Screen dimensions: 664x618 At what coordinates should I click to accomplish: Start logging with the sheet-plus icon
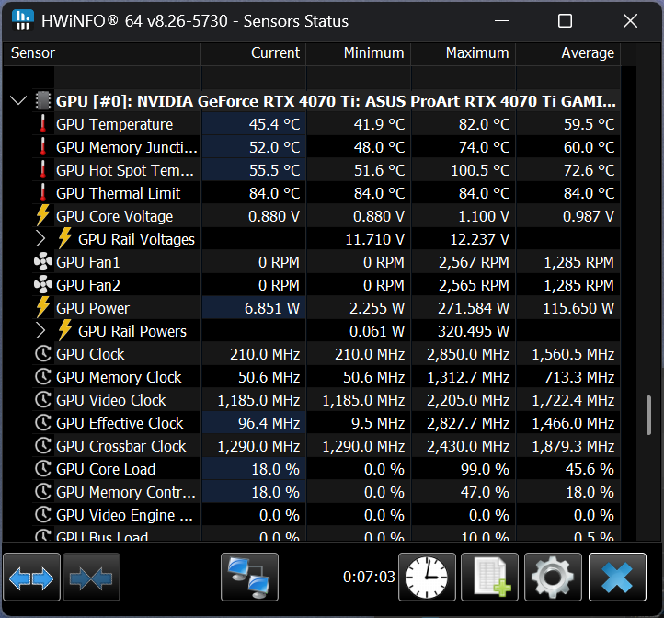pos(489,577)
